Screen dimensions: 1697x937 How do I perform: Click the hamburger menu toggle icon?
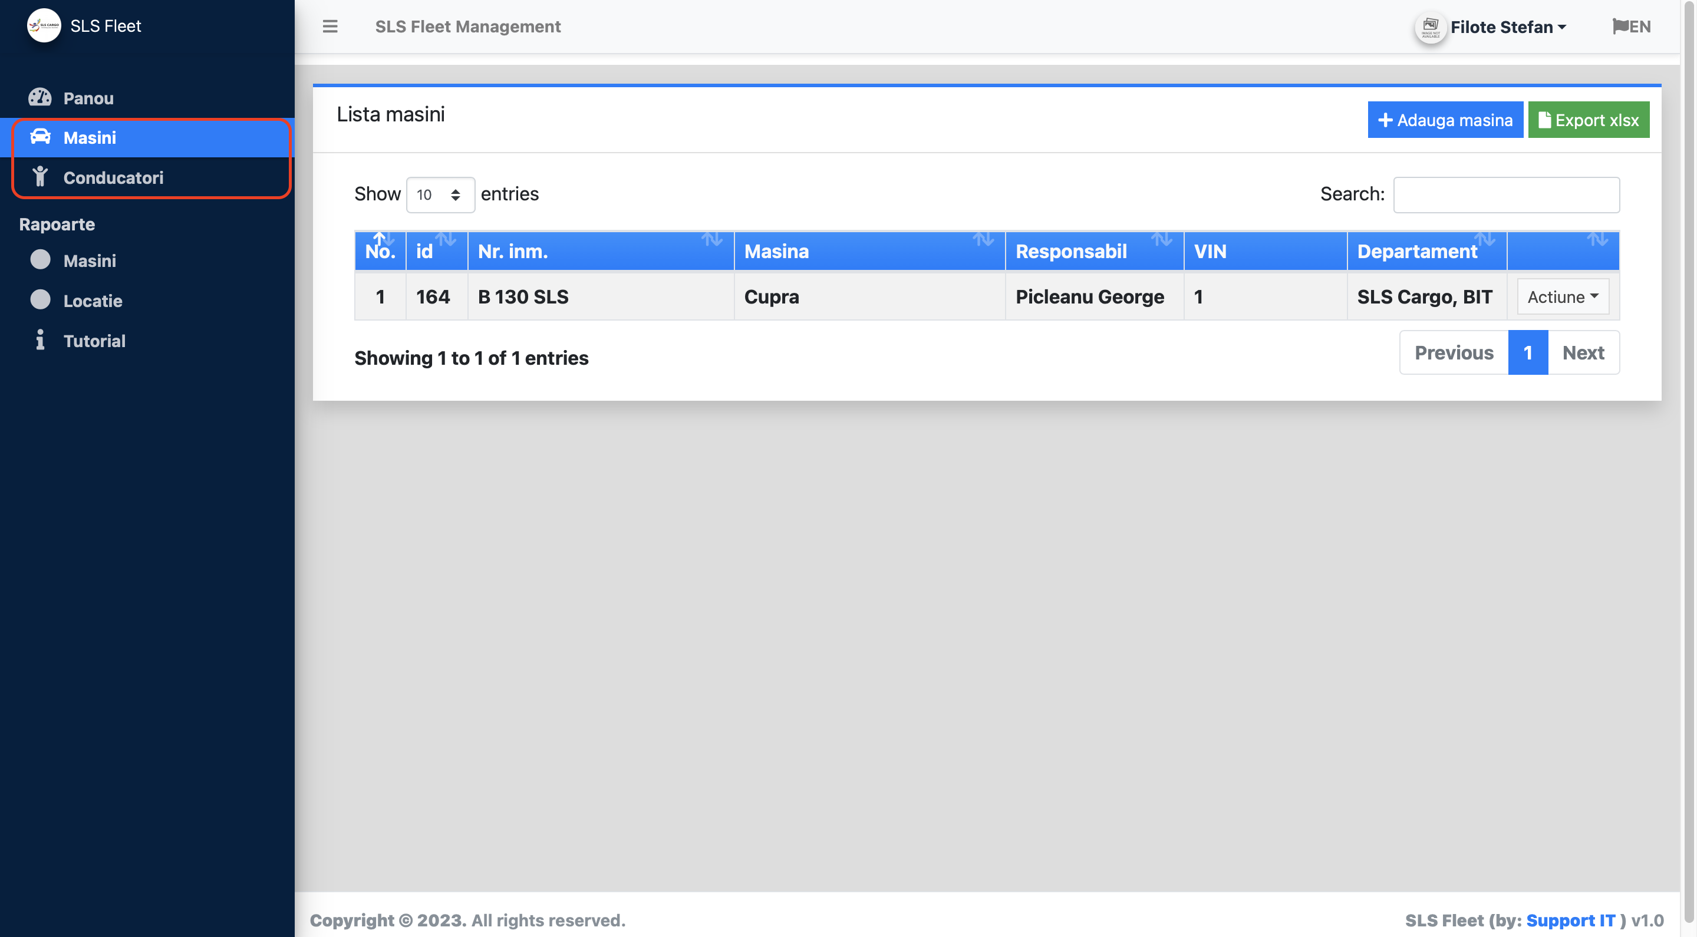(329, 27)
